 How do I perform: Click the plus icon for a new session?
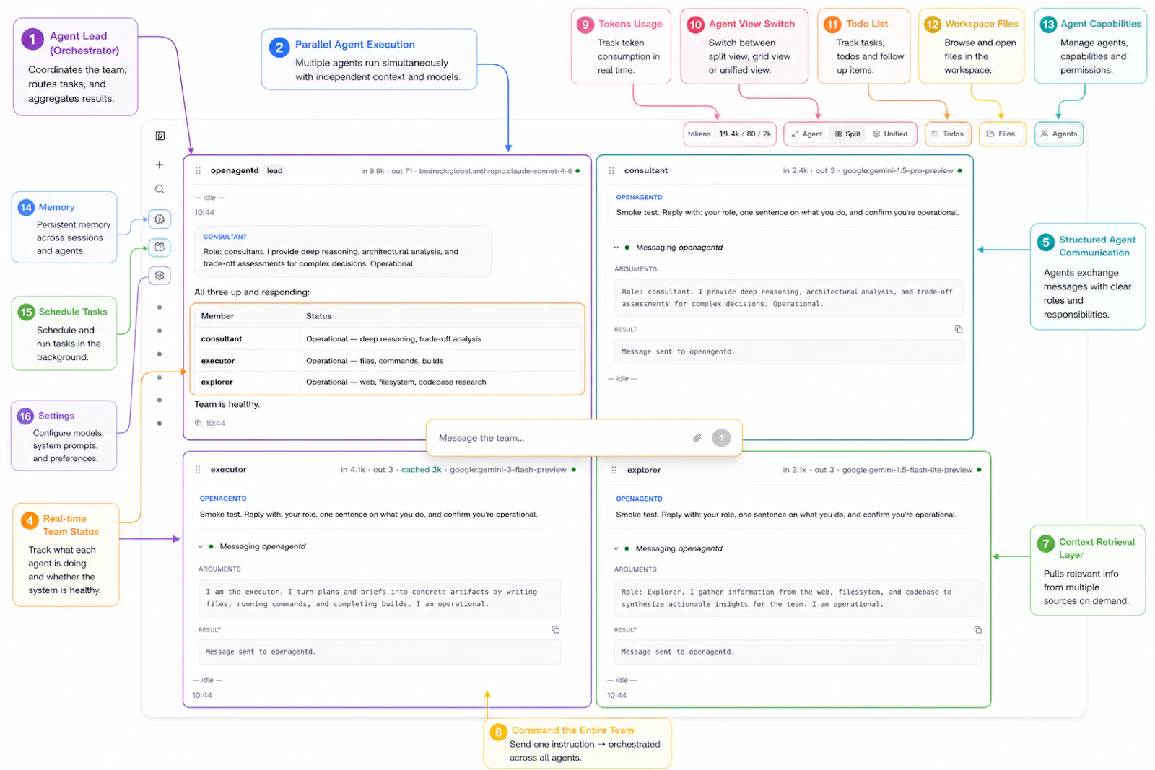160,165
